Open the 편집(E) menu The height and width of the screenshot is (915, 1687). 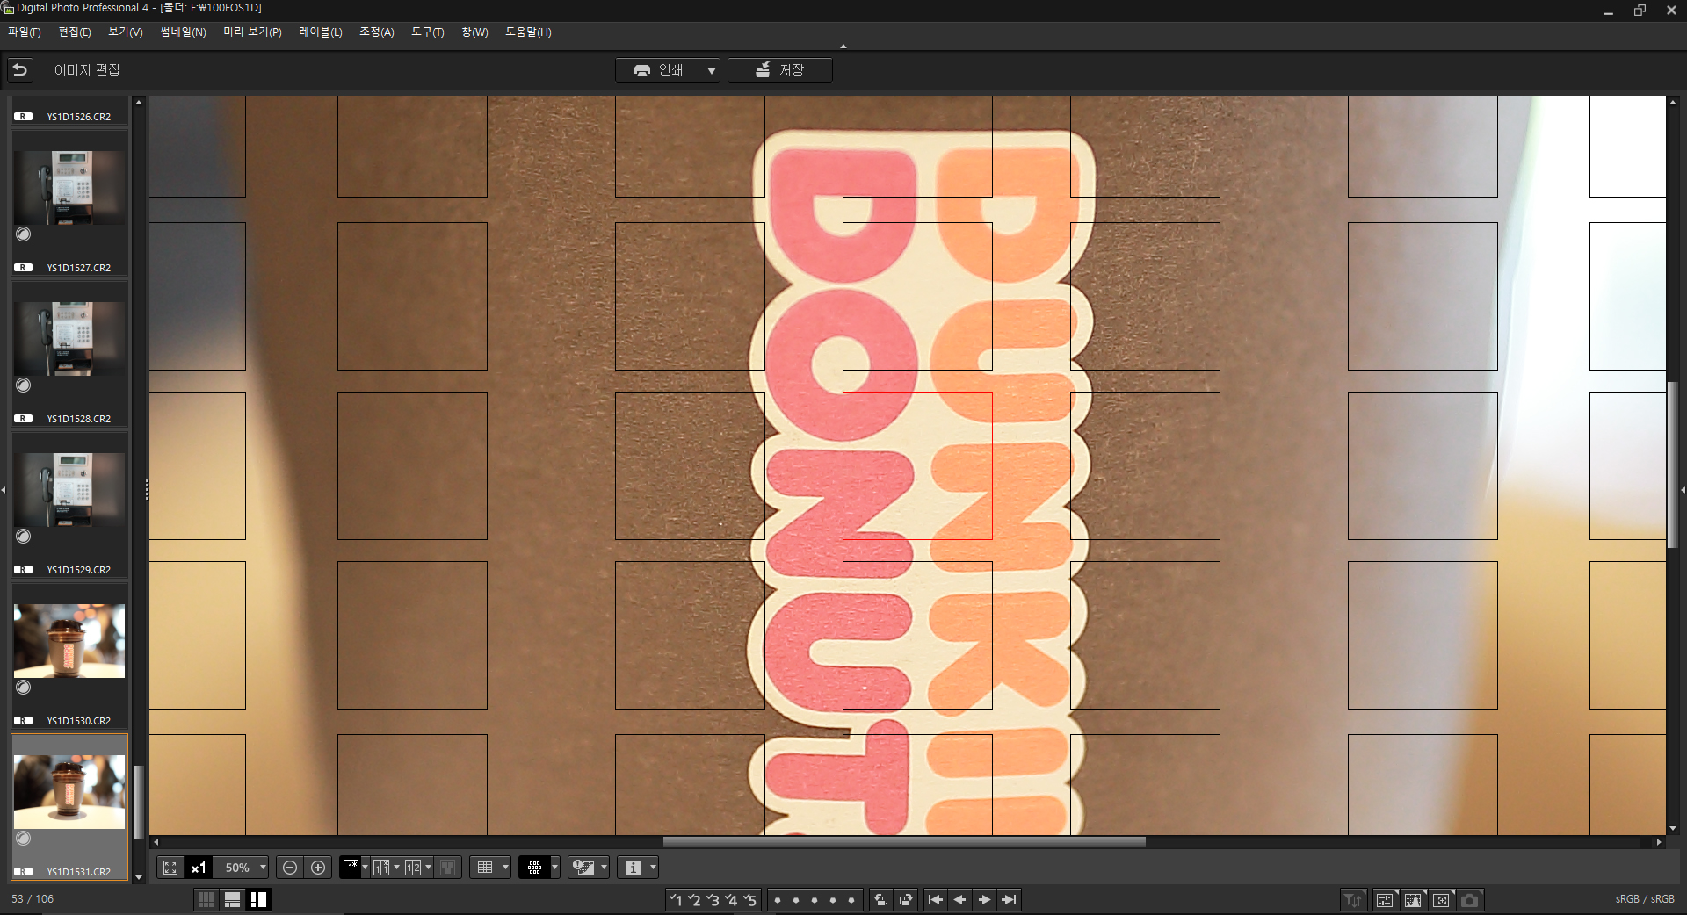click(75, 32)
